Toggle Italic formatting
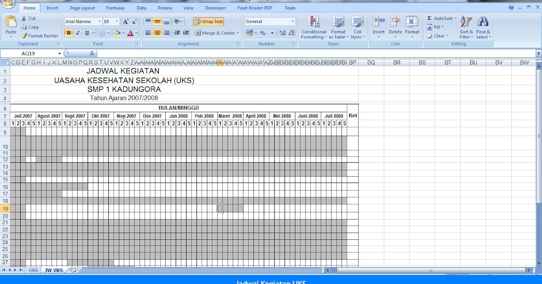 pos(77,33)
